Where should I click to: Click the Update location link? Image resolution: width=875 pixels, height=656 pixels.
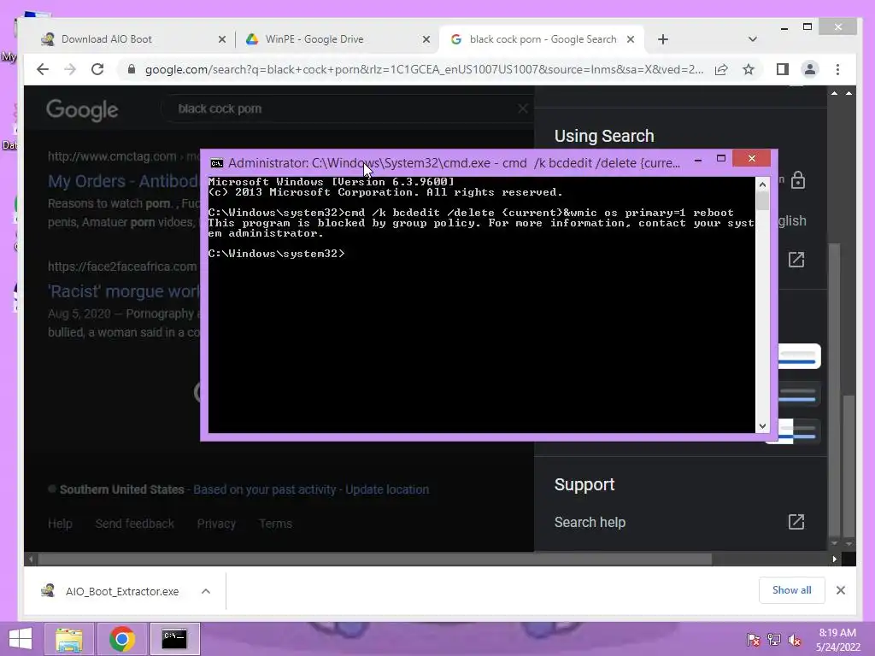(x=387, y=489)
